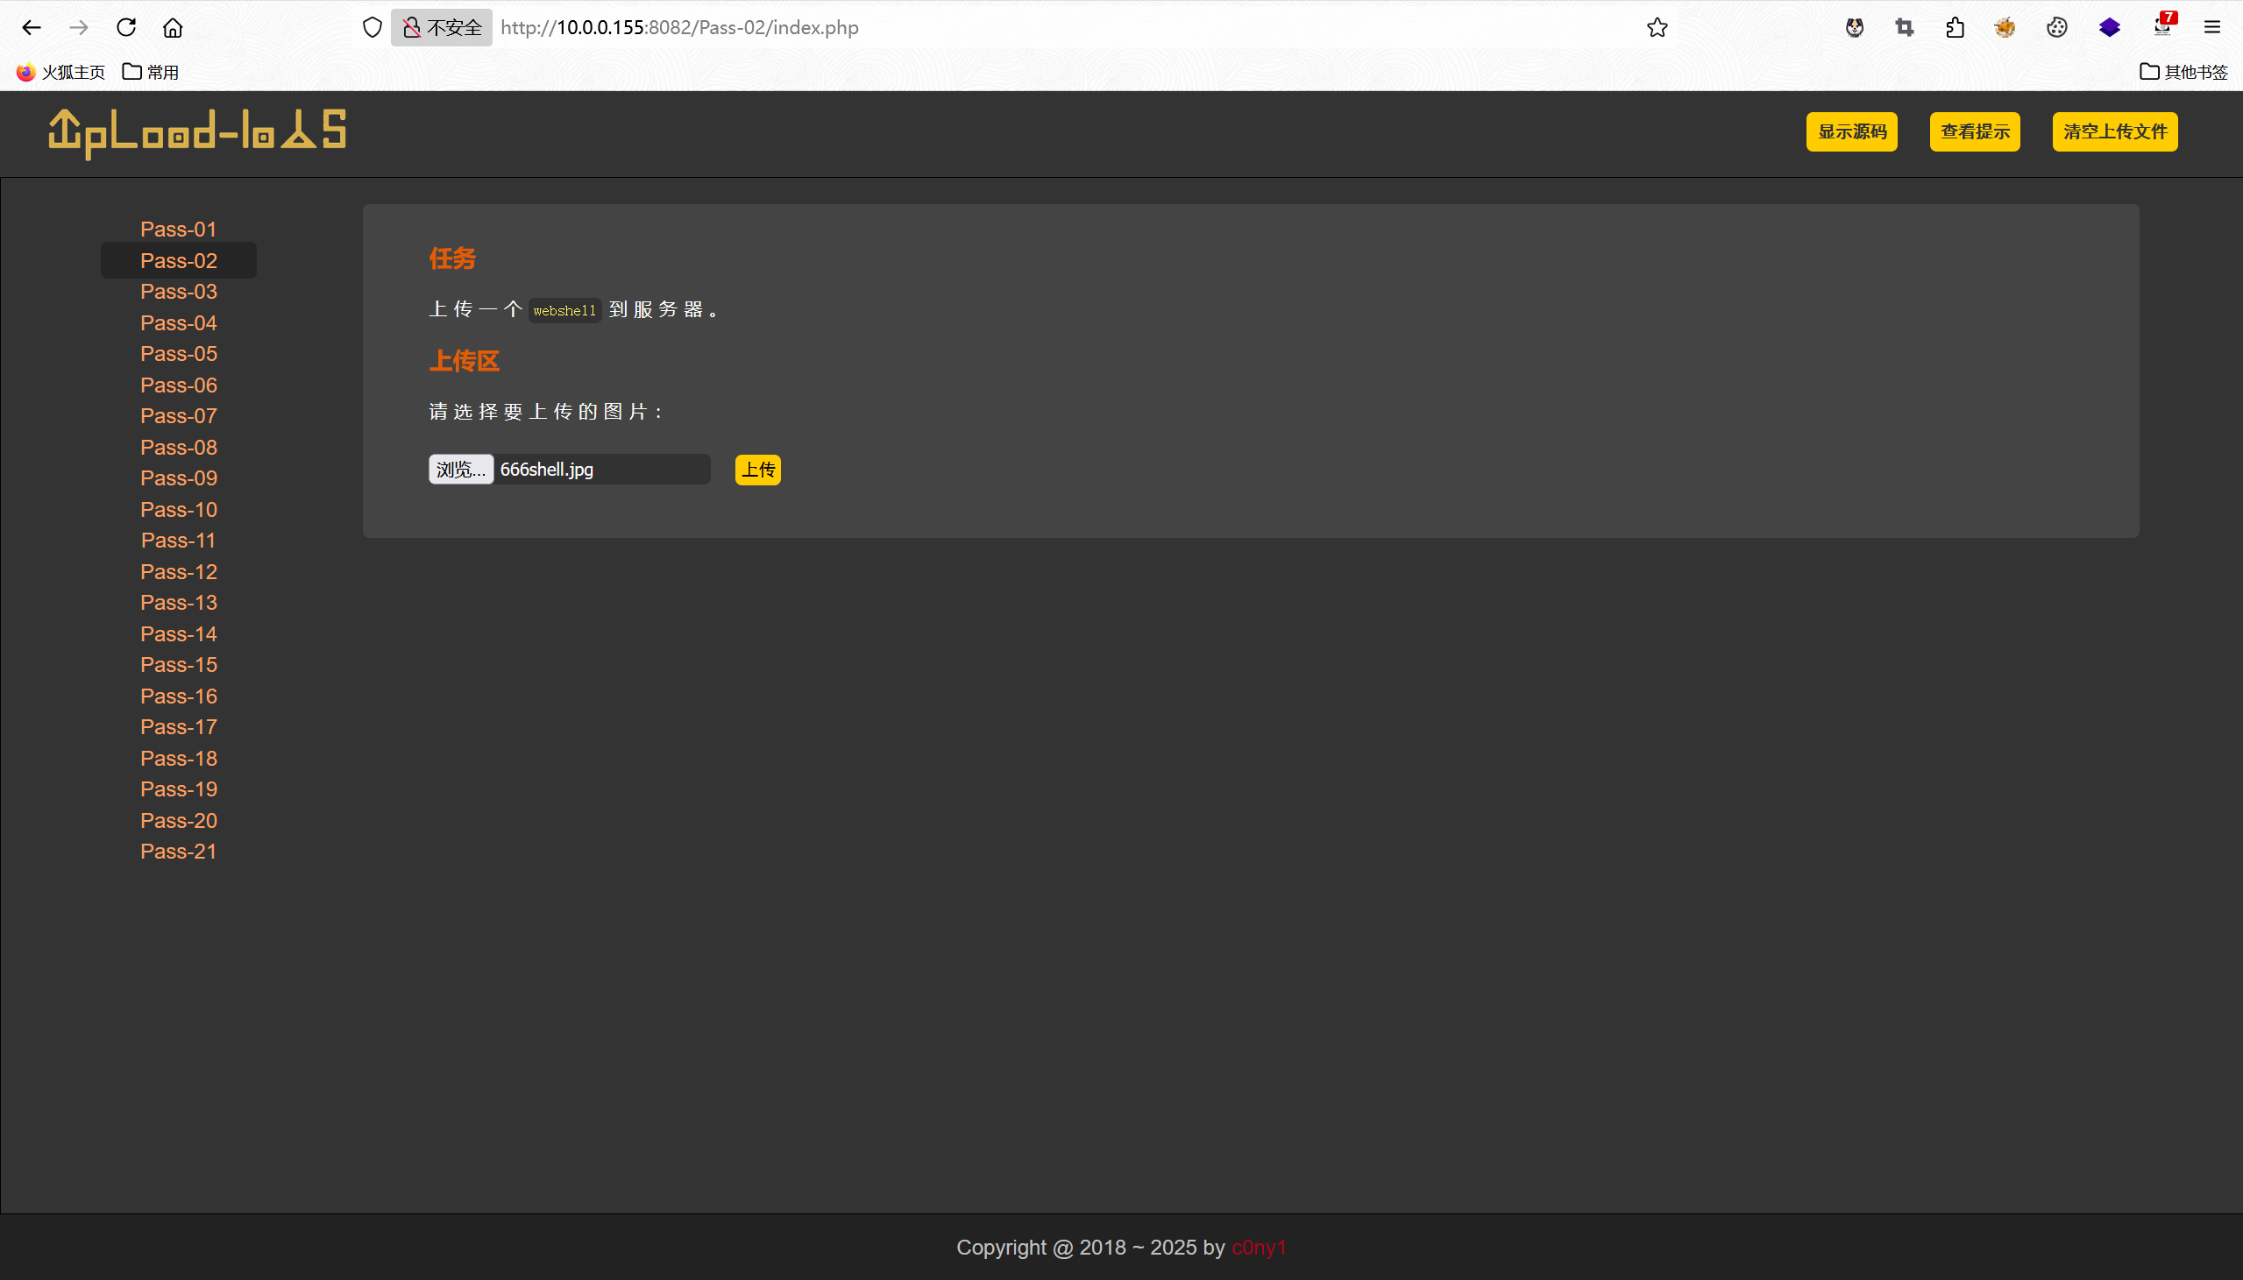Go to the browser home page
This screenshot has width=2243, height=1280.
point(174,27)
